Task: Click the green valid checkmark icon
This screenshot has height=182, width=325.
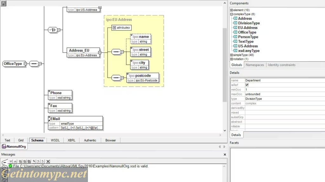Action: click(x=10, y=166)
